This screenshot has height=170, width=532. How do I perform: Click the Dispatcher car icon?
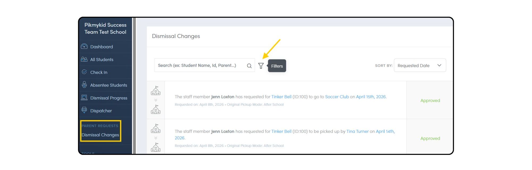point(84,110)
